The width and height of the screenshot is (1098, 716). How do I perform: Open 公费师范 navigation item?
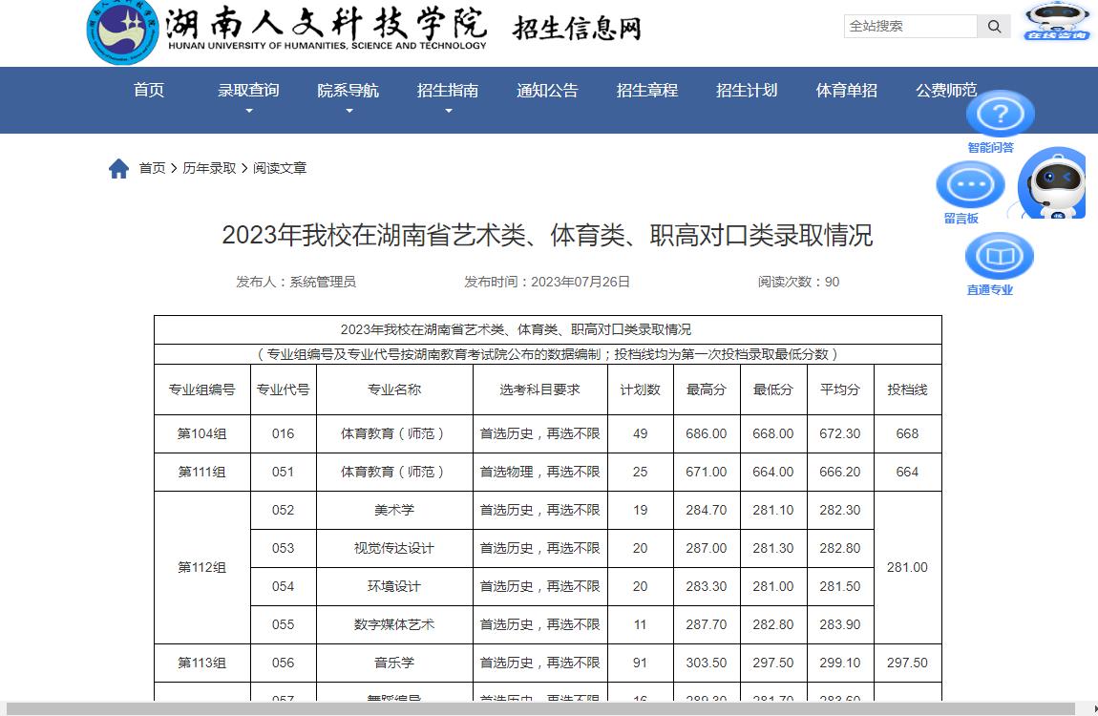point(946,91)
